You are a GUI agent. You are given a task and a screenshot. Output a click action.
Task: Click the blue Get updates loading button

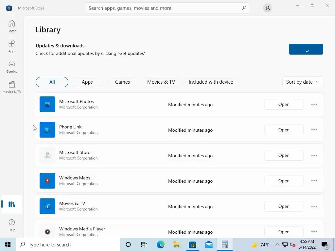coord(306,49)
